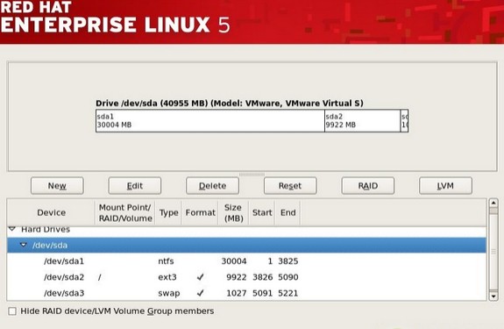
Task: Select the /dev/sda2 ext3 partition row
Action: (x=246, y=277)
